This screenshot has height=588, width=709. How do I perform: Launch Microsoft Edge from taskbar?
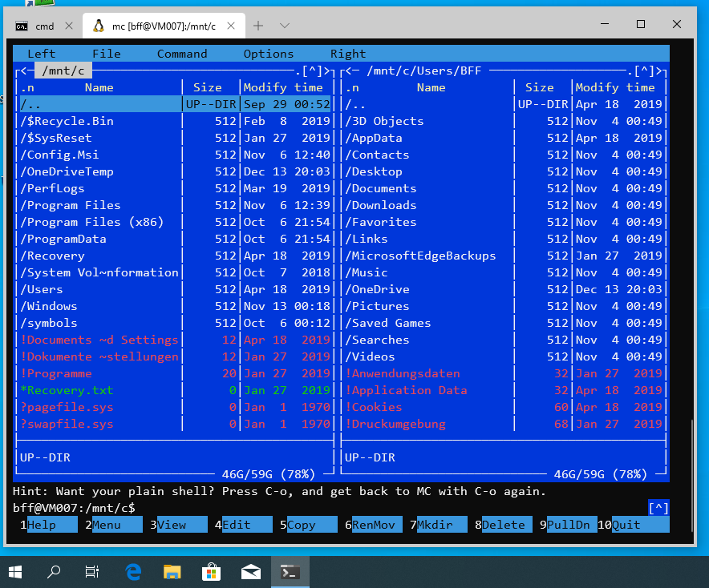coord(133,572)
